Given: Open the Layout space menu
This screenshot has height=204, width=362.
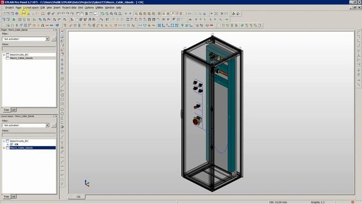Looking at the screenshot, I should pyautogui.click(x=31, y=7).
